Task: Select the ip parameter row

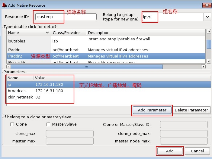Action: [x=109, y=84]
